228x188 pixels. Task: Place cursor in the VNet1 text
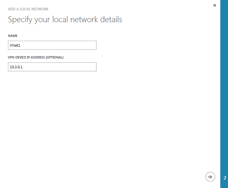15,45
